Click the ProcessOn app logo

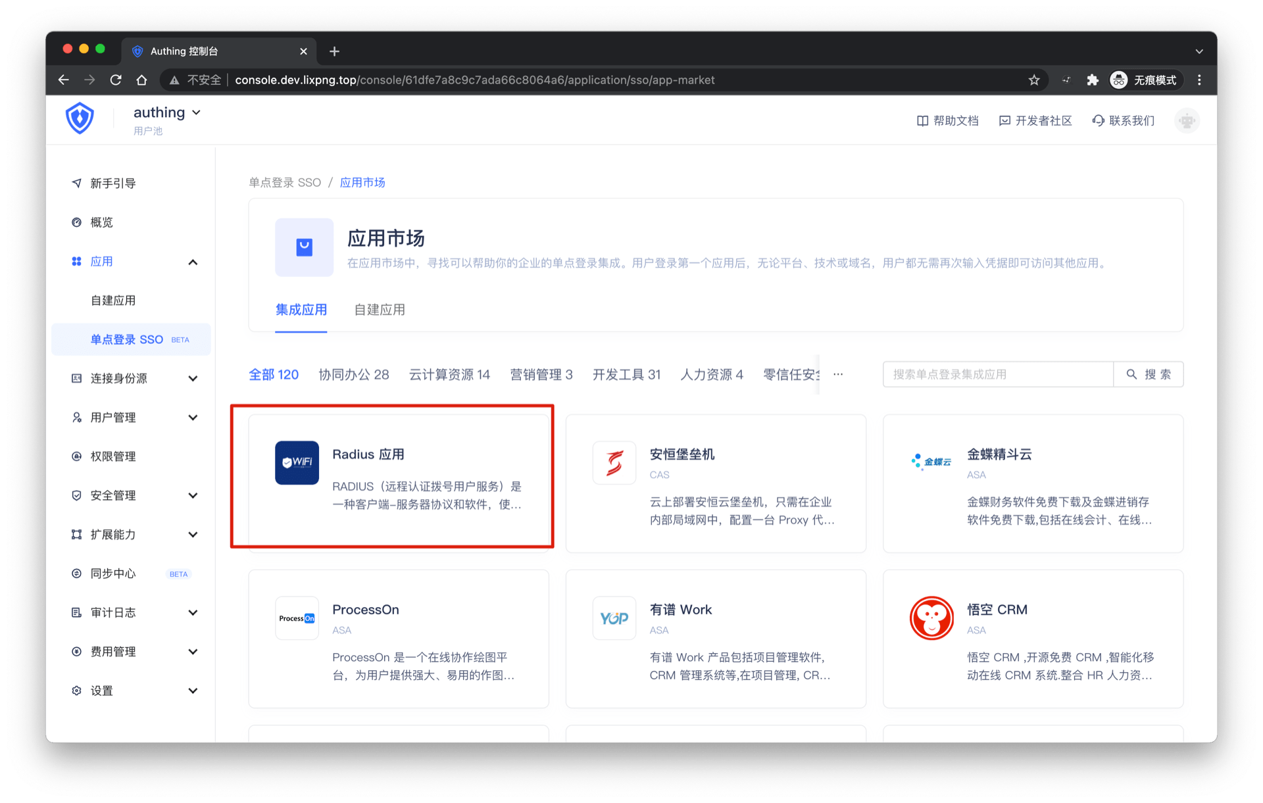point(297,618)
